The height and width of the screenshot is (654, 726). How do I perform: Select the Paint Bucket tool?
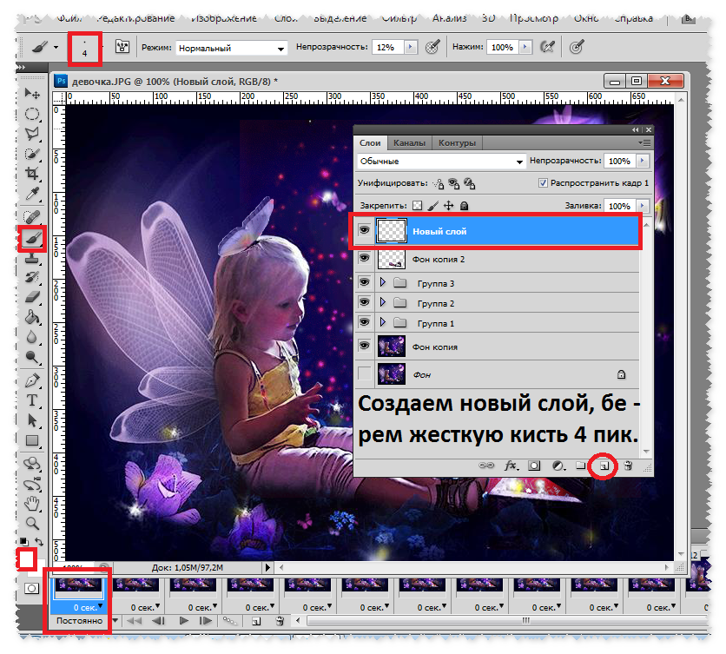pyautogui.click(x=32, y=317)
